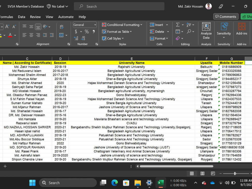The image size is (252, 189).
Task: Open Analyze Data pane
Action: coord(206,31)
